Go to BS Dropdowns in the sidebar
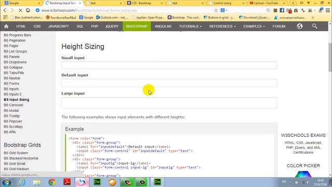 (15, 62)
